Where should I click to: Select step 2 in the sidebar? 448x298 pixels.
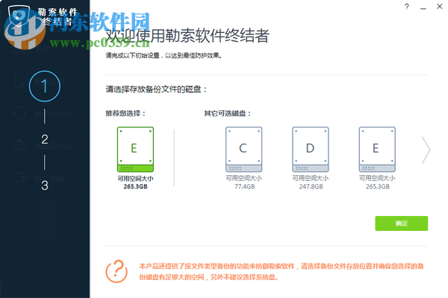click(x=45, y=139)
